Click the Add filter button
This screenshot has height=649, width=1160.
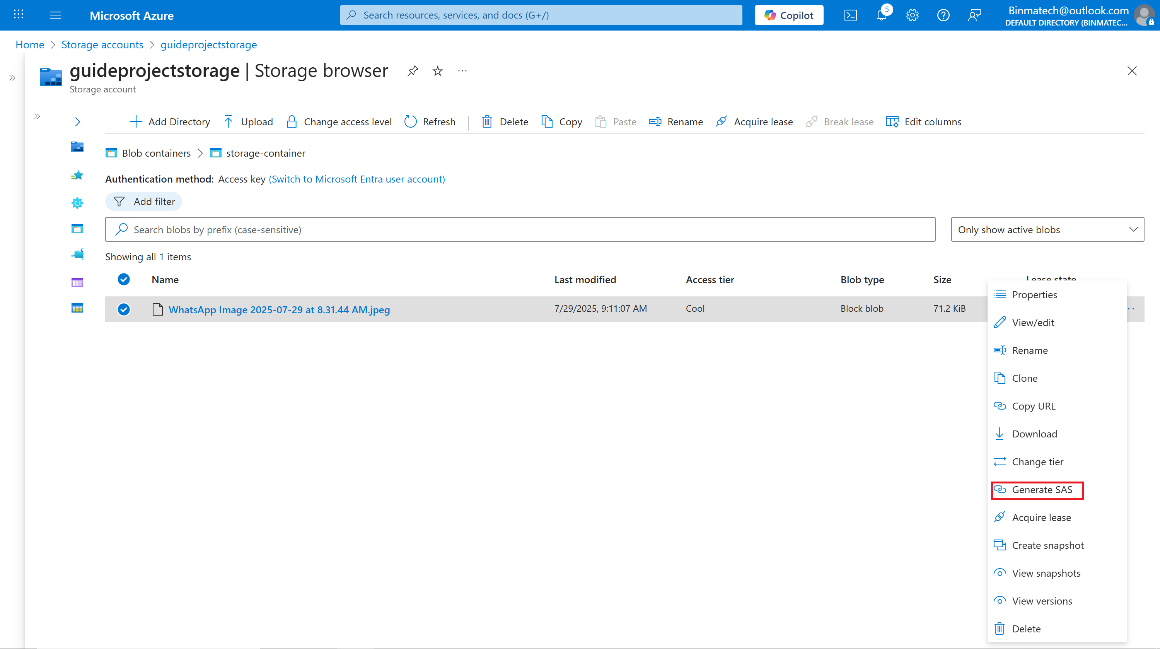pyautogui.click(x=144, y=202)
